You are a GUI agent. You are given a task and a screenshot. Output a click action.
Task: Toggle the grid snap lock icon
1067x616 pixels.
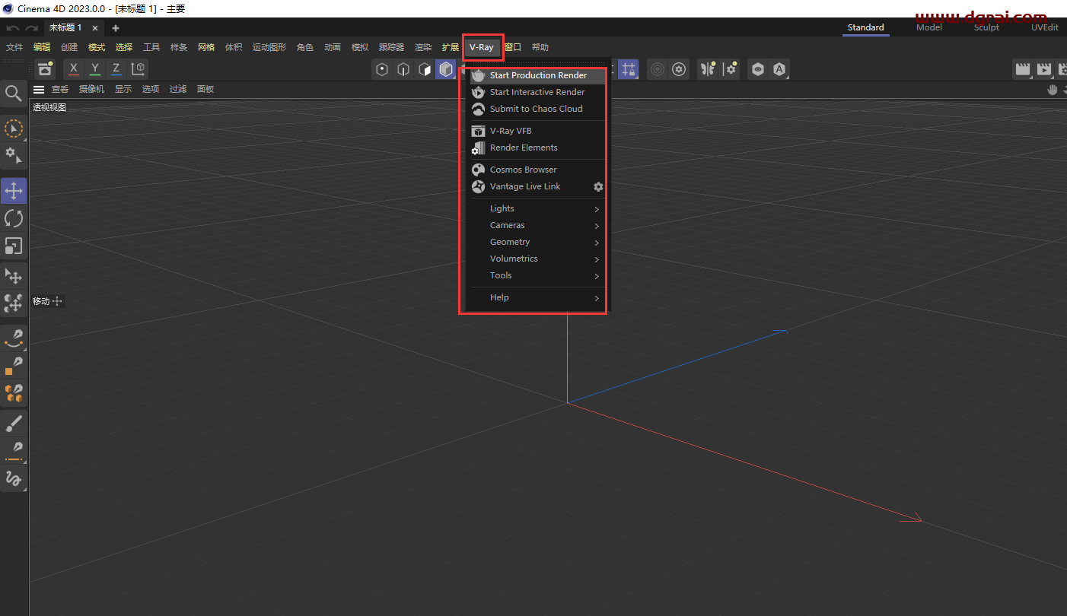click(628, 69)
